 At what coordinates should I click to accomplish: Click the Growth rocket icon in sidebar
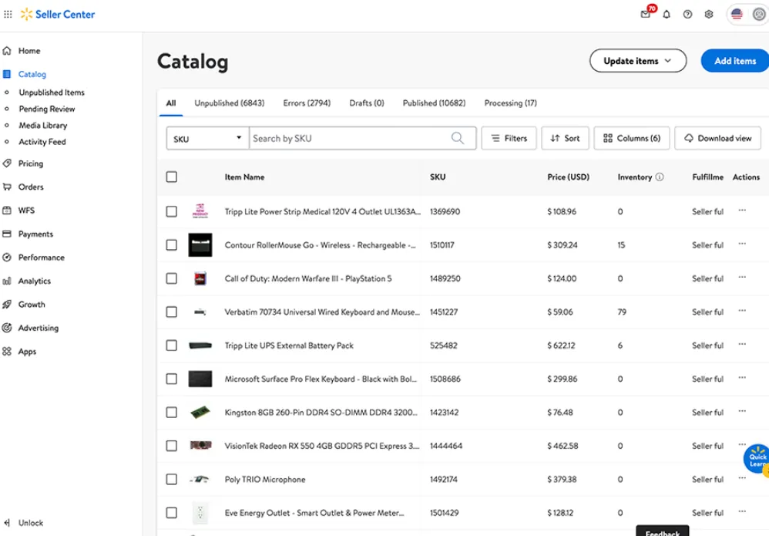tap(7, 305)
